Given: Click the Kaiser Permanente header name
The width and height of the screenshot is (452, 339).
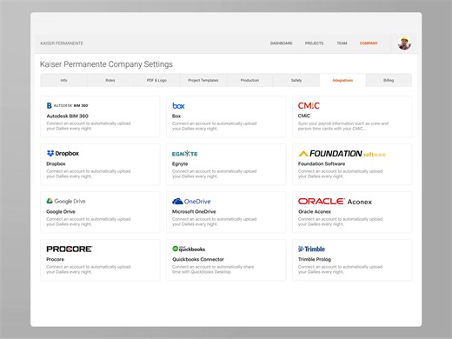Looking at the screenshot, I should pos(62,43).
